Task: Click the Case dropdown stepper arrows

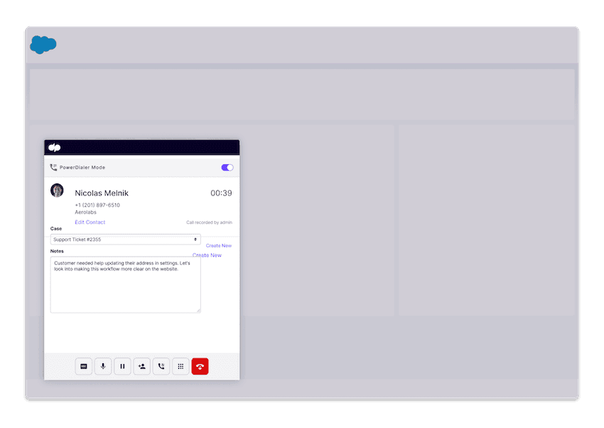Action: click(x=194, y=239)
